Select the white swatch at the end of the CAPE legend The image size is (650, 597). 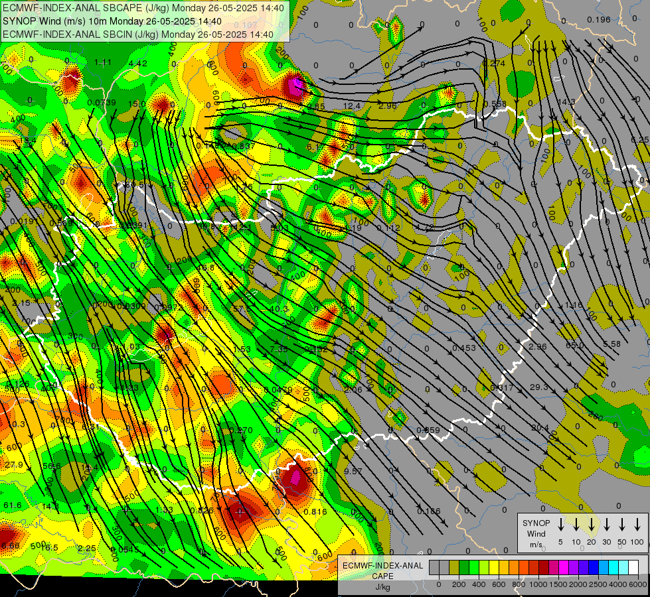[x=633, y=568]
